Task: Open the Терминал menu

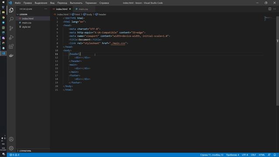Action: (x=91, y=3)
